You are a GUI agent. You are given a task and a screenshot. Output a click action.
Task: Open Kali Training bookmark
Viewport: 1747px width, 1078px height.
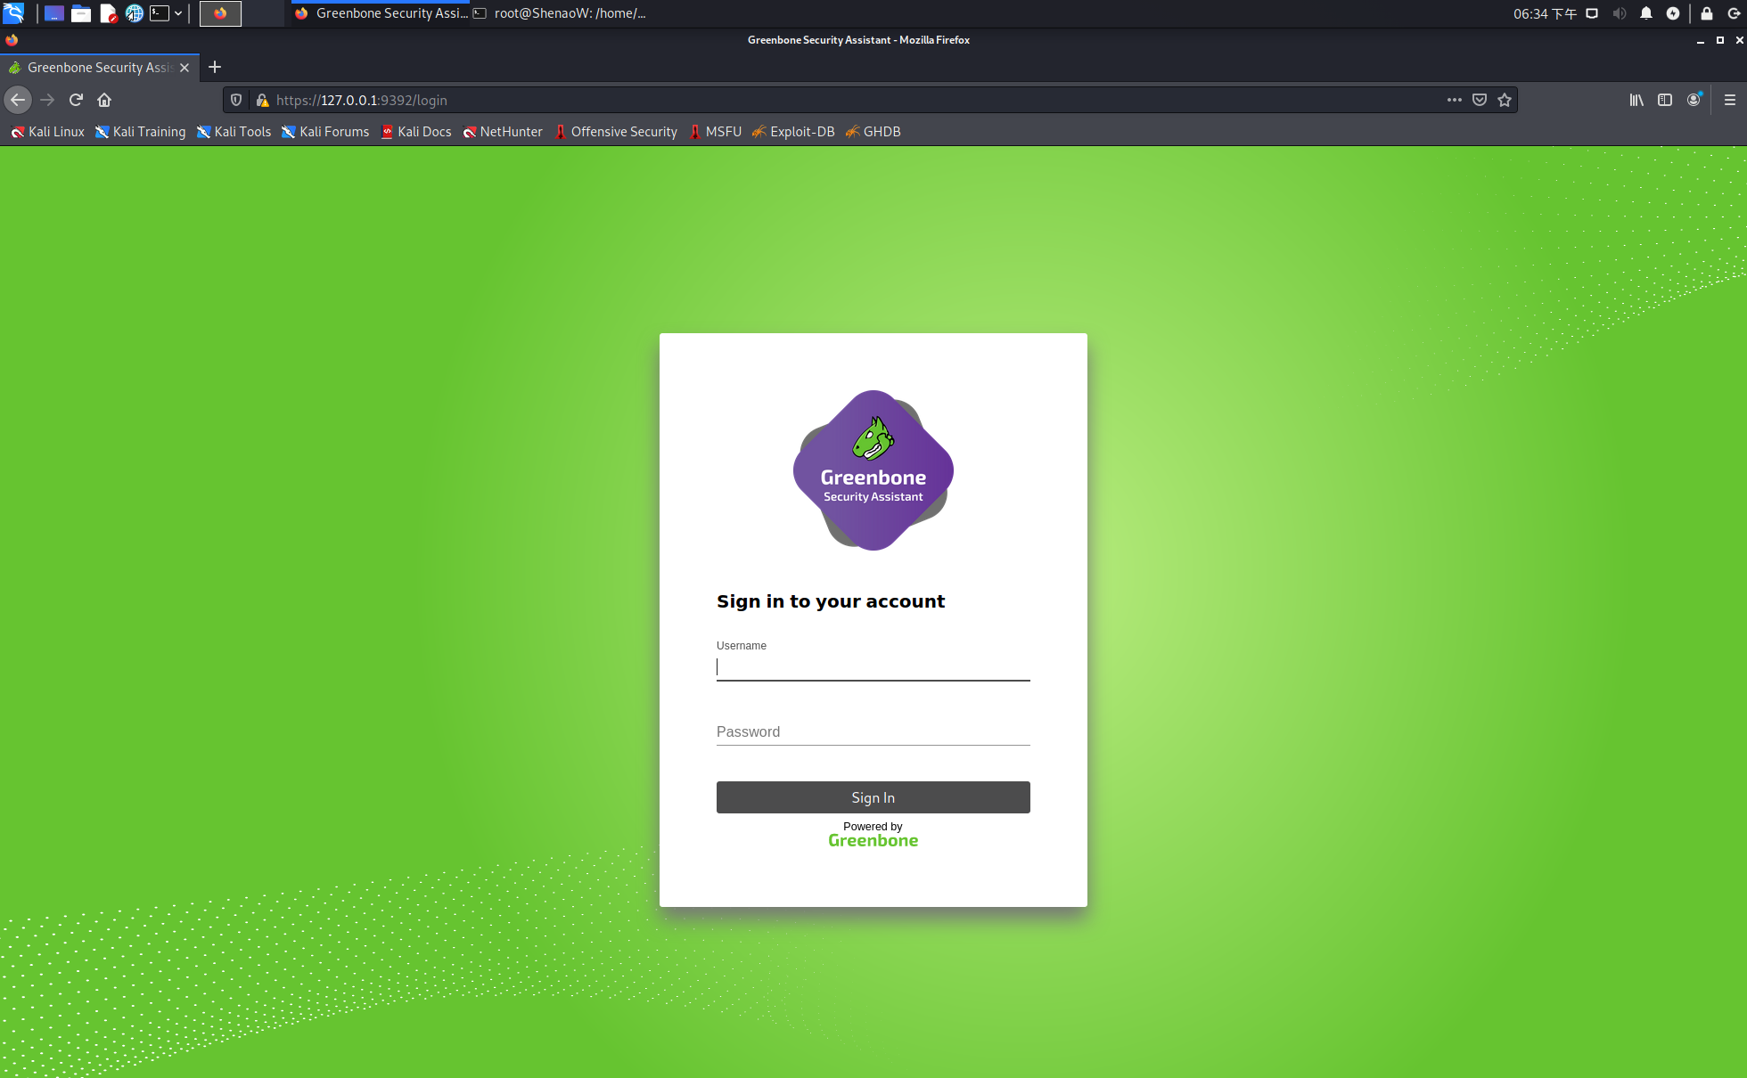[141, 132]
